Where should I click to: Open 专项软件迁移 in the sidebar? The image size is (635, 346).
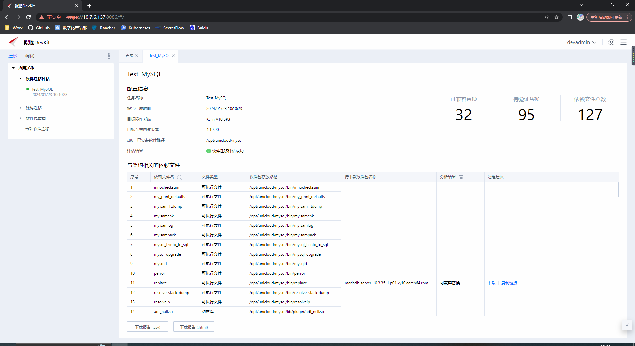pyautogui.click(x=37, y=129)
